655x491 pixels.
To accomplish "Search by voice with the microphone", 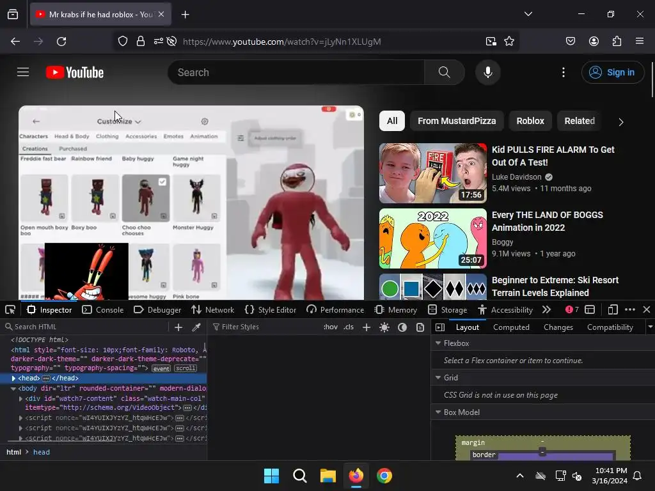I will 488,72.
